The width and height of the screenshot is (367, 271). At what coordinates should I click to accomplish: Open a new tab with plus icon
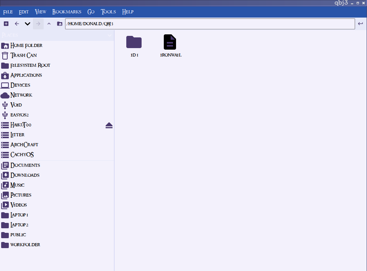click(x=6, y=24)
